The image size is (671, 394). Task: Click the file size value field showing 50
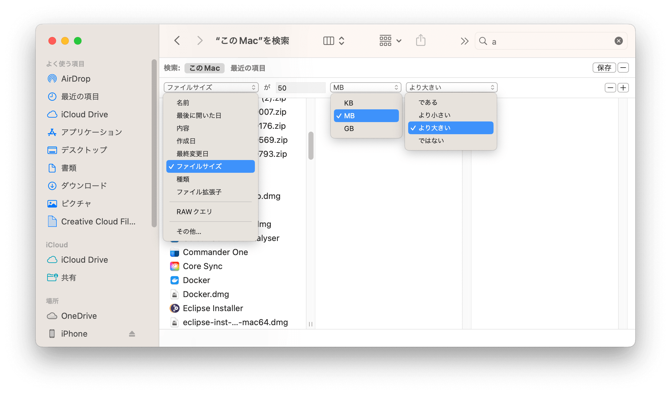click(x=300, y=88)
